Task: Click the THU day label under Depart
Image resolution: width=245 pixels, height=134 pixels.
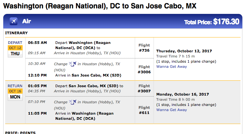Action: [15, 54]
